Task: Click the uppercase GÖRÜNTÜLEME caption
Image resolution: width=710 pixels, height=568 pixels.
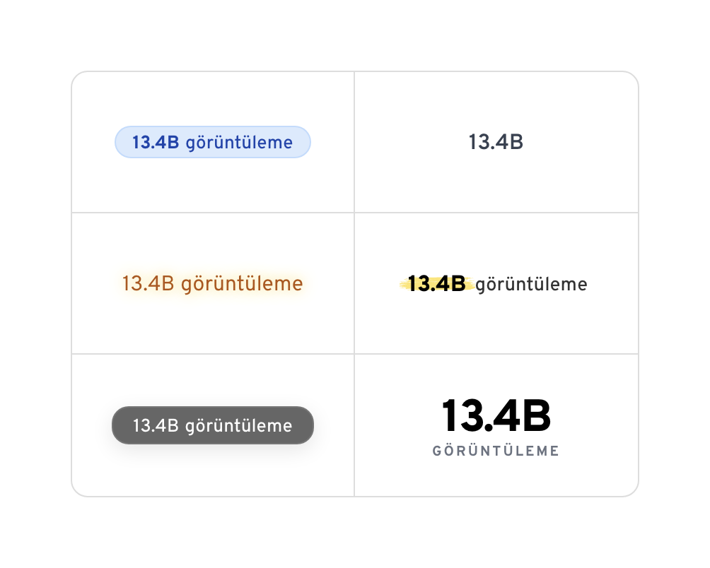Action: 496,451
